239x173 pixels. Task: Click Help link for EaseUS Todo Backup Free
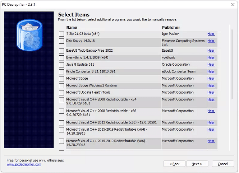coord(211,51)
